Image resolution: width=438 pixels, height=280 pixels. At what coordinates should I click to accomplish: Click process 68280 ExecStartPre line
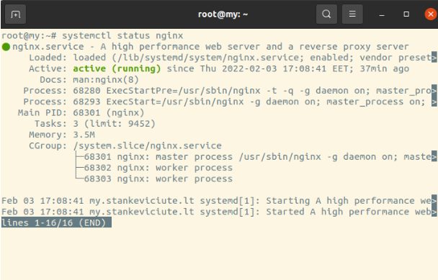pyautogui.click(x=230, y=91)
